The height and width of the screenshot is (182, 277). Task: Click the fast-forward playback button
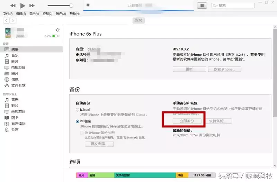tap(32, 6)
